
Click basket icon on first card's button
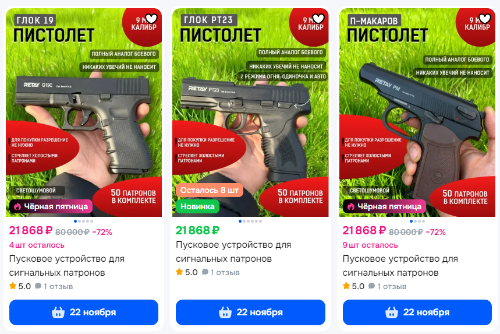point(58,312)
